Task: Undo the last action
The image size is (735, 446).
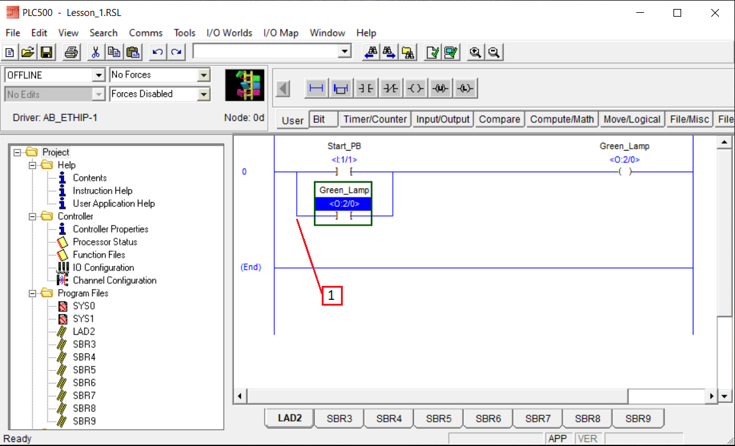Action: [x=158, y=52]
